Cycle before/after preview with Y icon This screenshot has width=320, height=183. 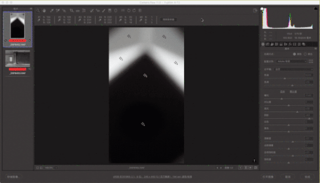coord(240,168)
